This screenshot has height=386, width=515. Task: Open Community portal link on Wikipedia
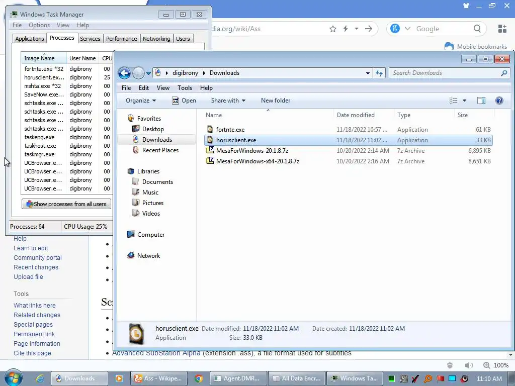click(x=37, y=258)
